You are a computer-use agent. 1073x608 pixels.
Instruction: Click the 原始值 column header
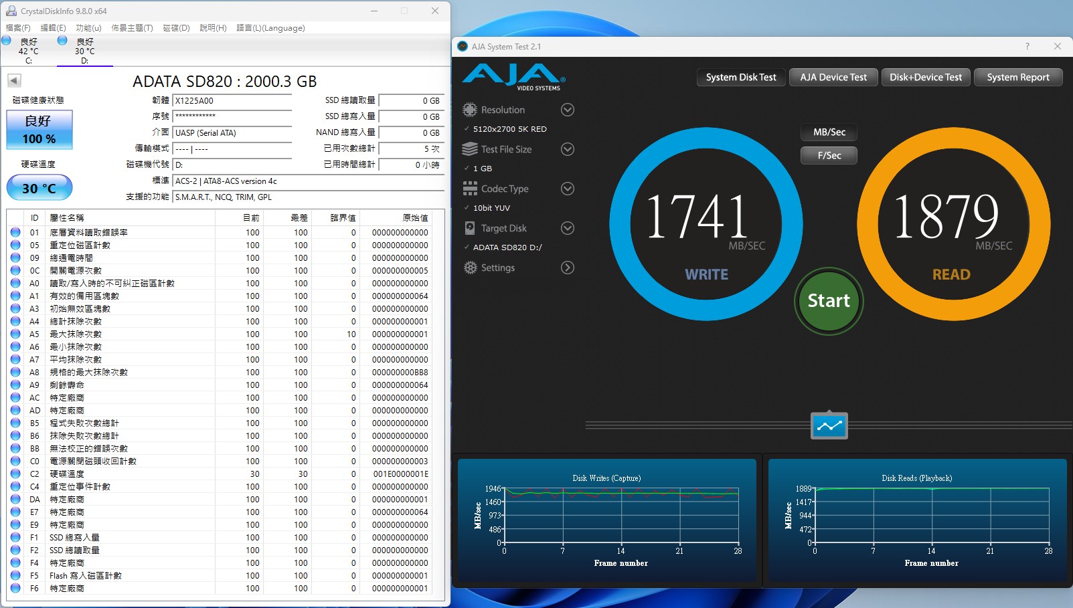[x=396, y=217]
